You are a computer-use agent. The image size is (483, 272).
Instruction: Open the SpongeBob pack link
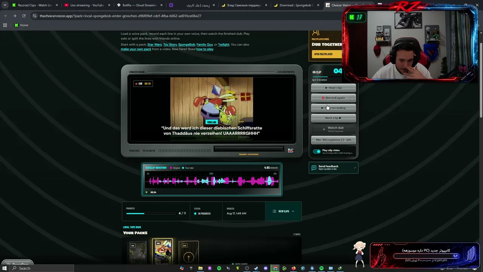point(186,45)
